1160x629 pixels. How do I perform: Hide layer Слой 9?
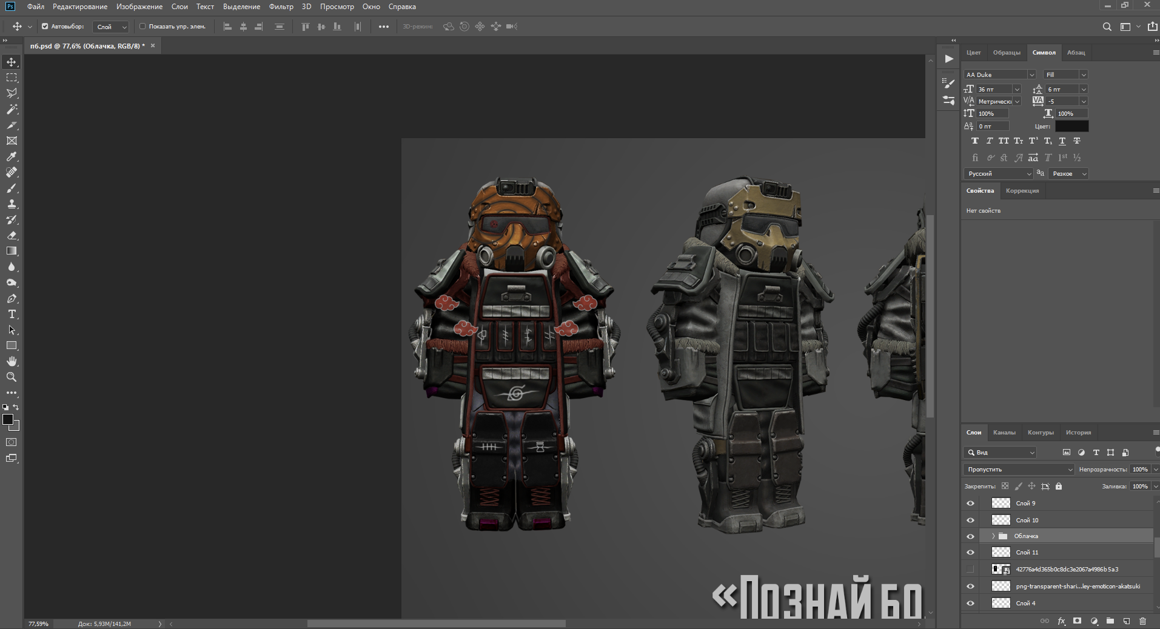(970, 503)
